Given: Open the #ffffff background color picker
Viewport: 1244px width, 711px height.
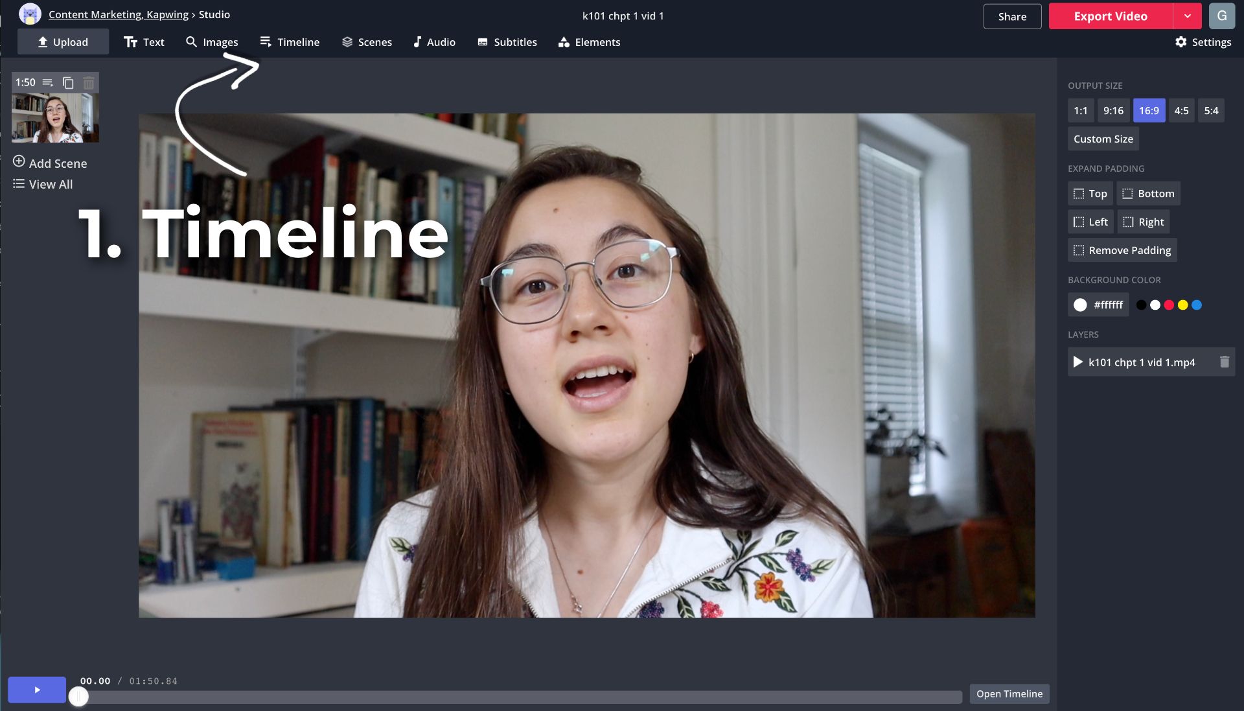Looking at the screenshot, I should (1098, 305).
